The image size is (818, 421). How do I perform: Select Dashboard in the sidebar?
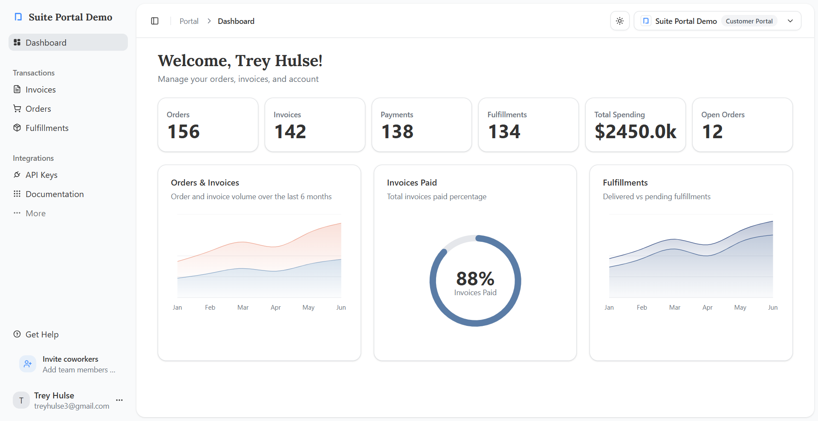coord(46,42)
